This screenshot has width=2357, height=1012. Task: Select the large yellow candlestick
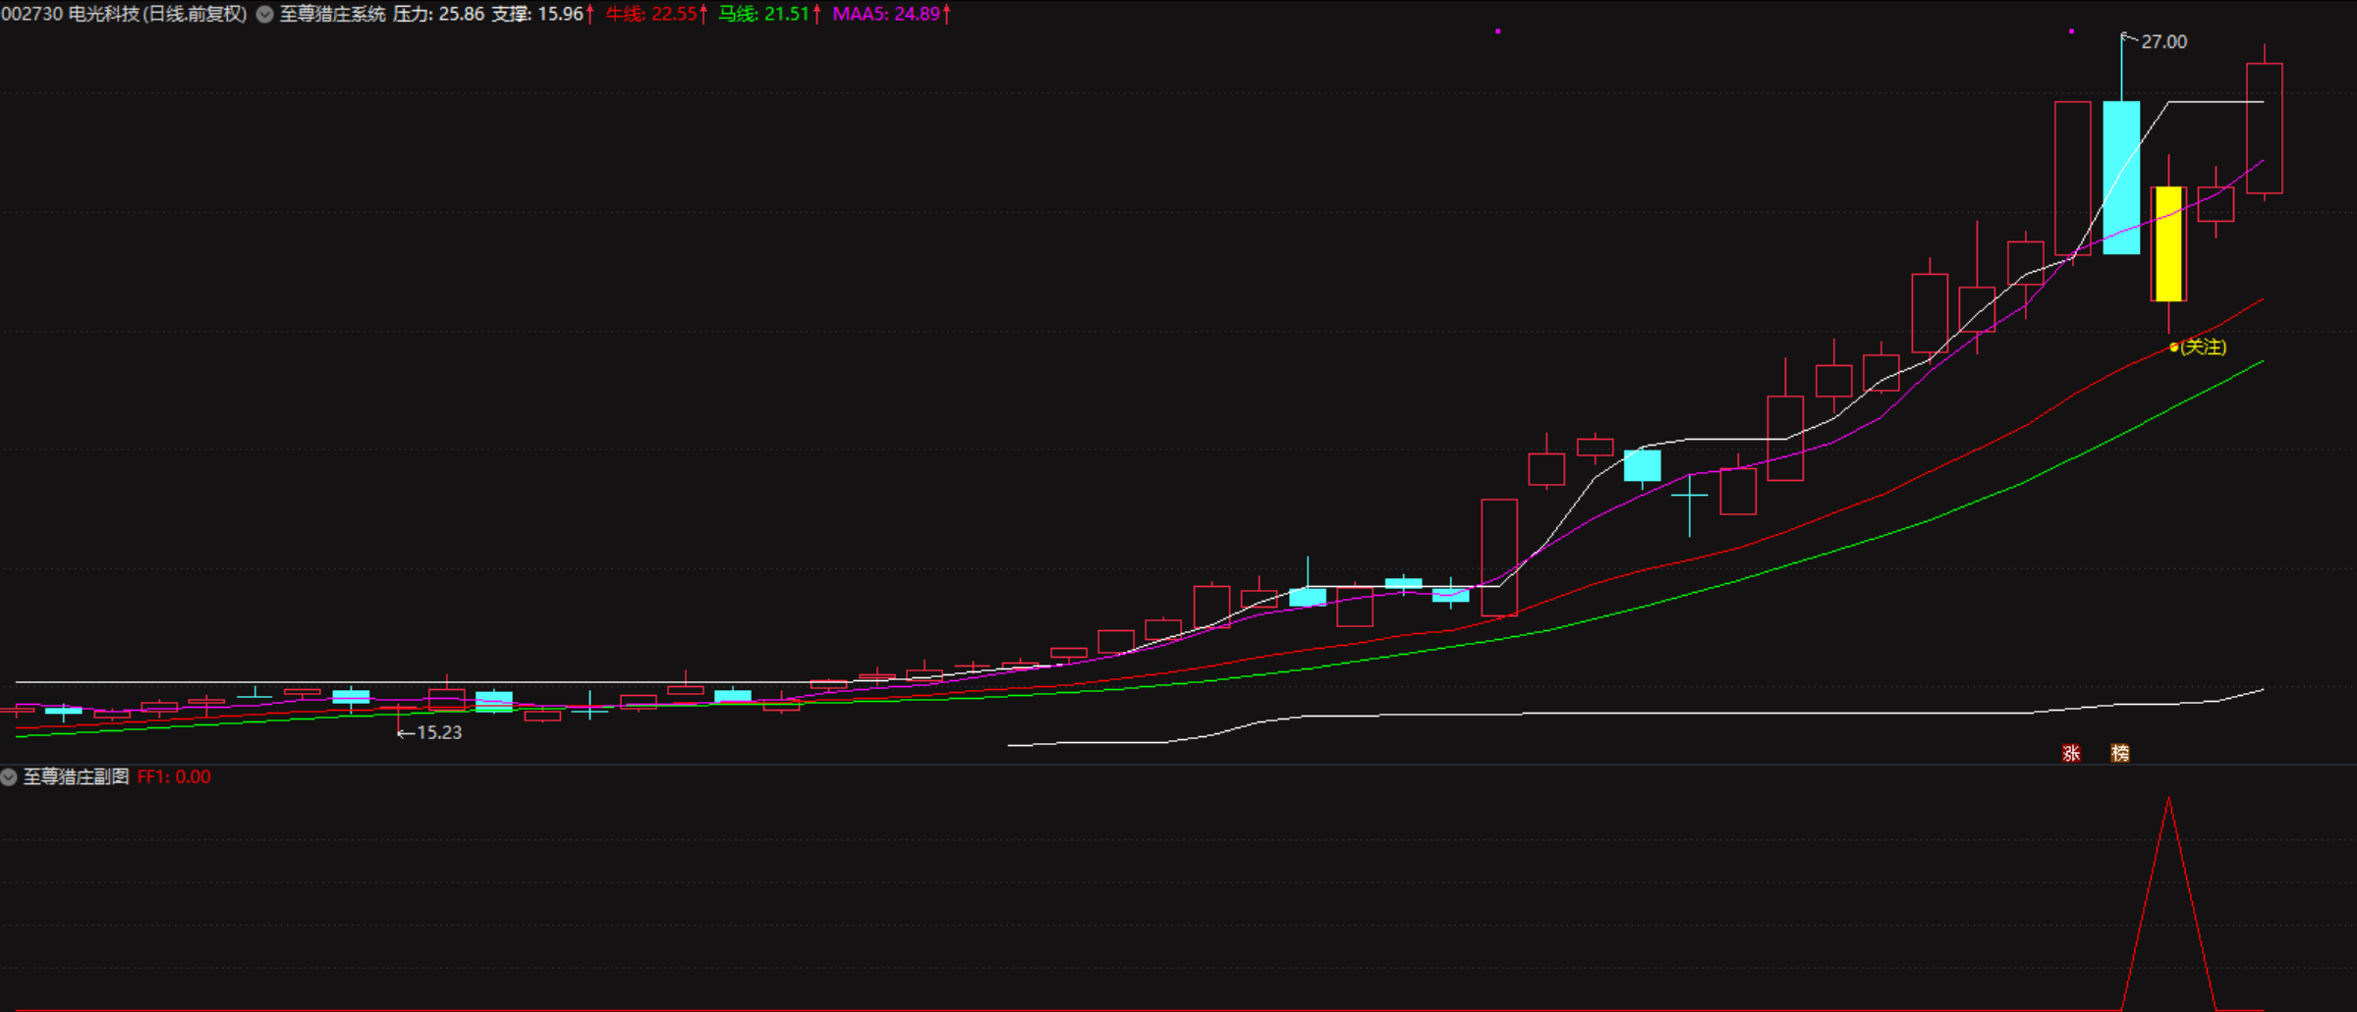click(x=2168, y=243)
